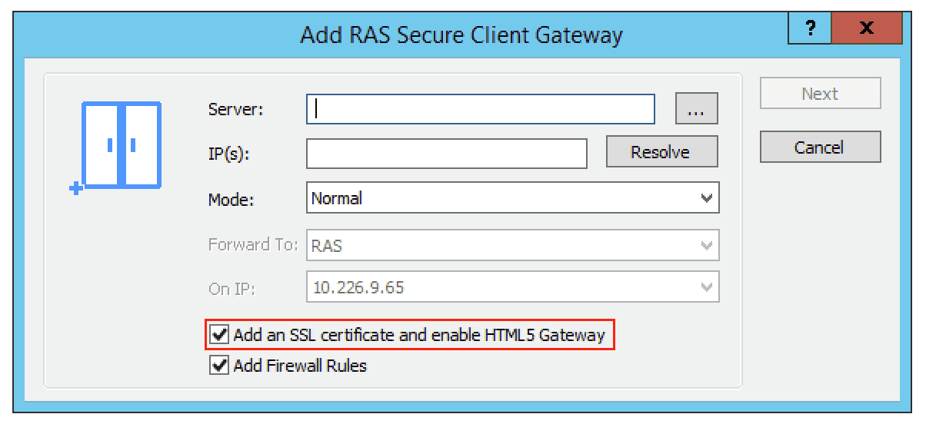Screen dimensions: 926x424
Task: Click the Mode: label text
Action: (x=231, y=199)
